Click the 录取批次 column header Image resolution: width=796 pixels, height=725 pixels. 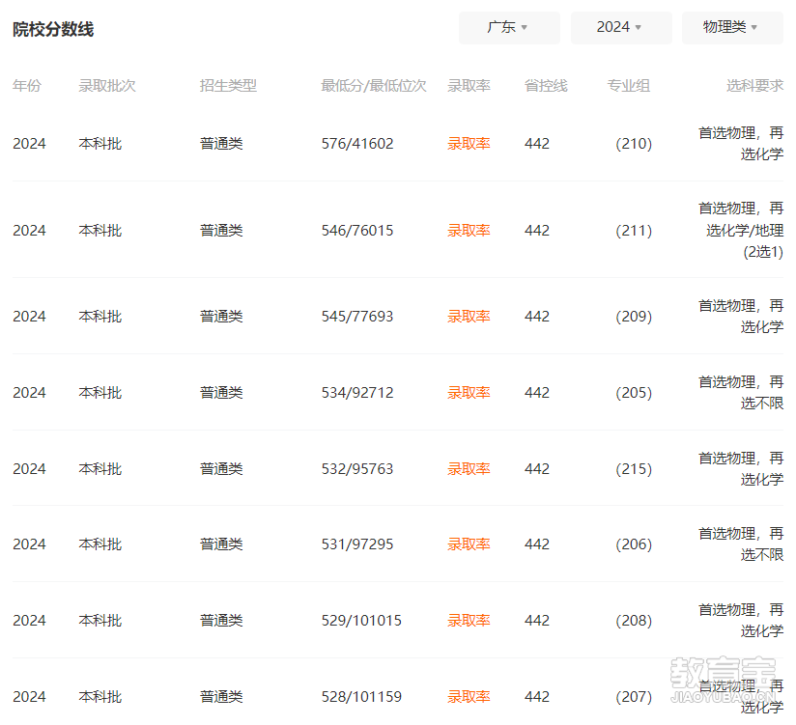107,86
